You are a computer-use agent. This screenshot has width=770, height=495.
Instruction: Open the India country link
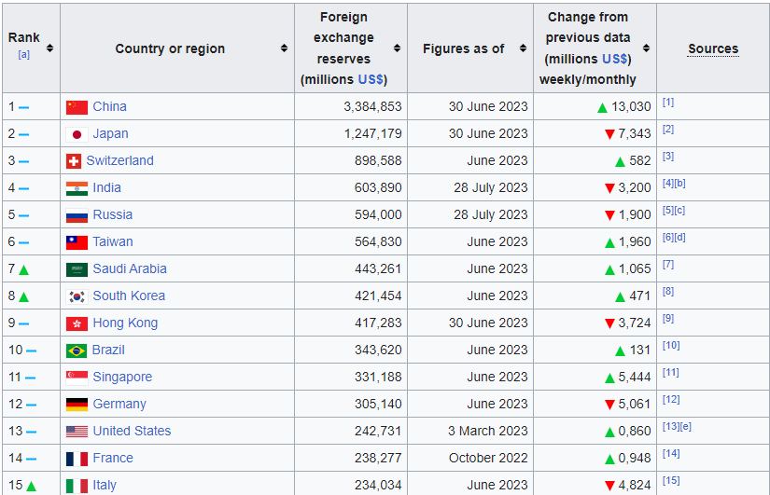[106, 187]
